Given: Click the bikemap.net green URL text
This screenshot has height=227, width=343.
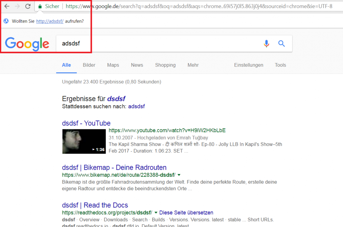Looking at the screenshot, I should (x=119, y=175).
